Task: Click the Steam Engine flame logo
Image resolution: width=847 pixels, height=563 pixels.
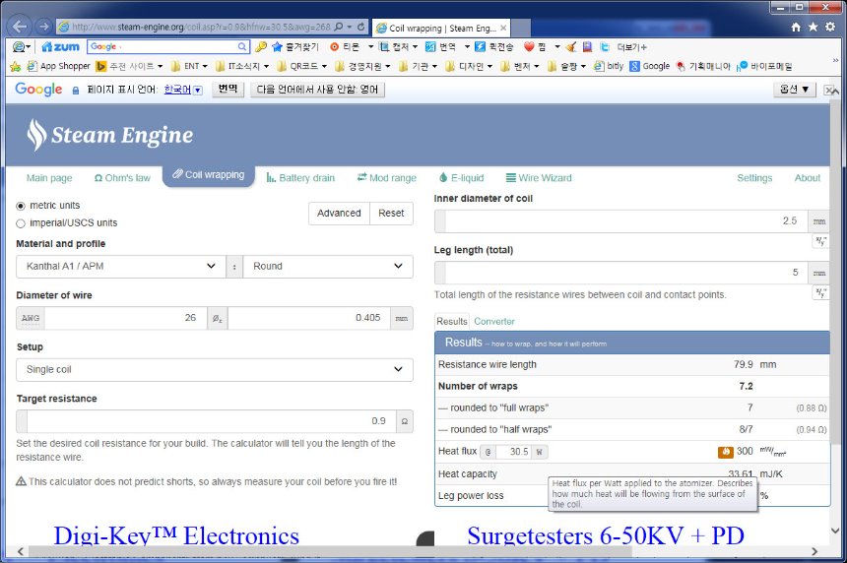Action: click(36, 135)
